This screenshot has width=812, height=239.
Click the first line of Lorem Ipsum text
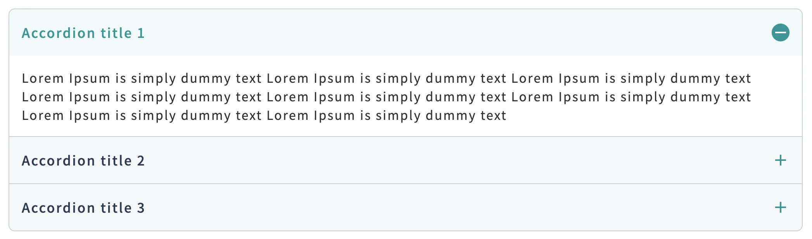click(x=386, y=79)
